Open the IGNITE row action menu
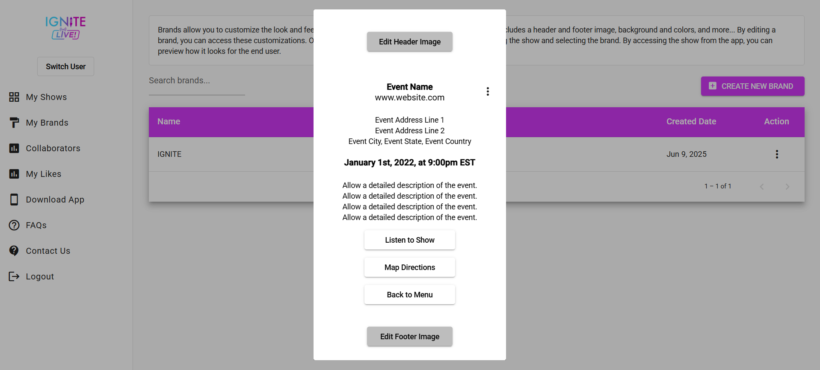Screen dimensions: 820x370 (777, 154)
